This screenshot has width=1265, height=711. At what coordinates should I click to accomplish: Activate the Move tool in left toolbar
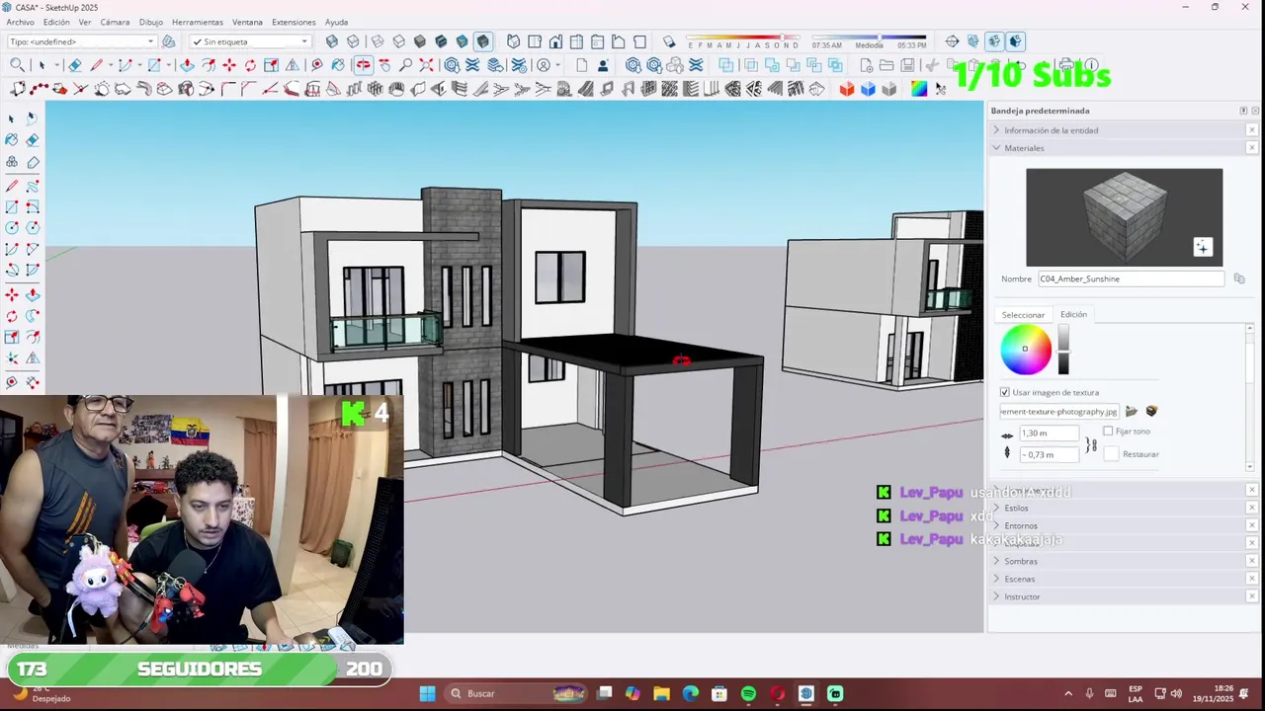(x=12, y=295)
